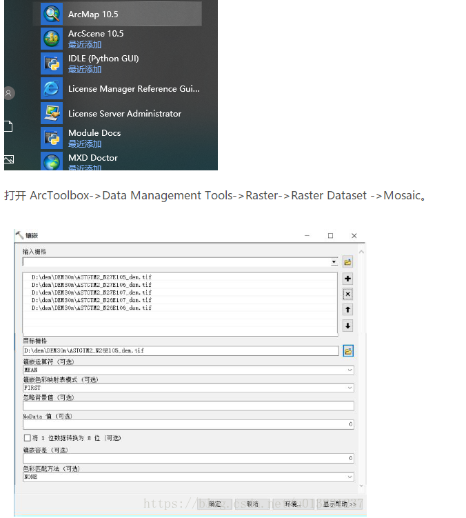466x518 pixels.
Task: Confirm with the 确定 OK button
Action: (x=214, y=504)
